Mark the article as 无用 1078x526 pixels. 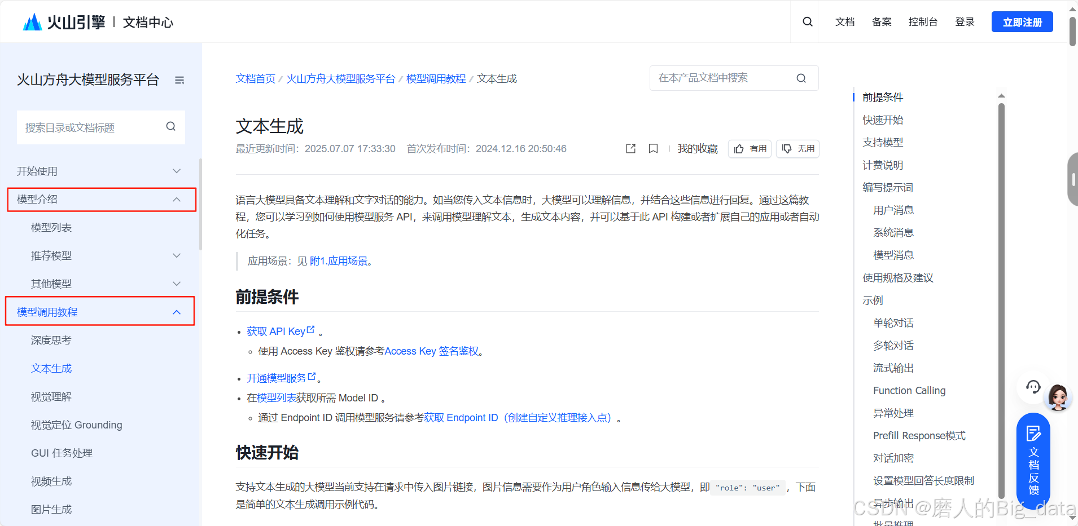pyautogui.click(x=797, y=149)
